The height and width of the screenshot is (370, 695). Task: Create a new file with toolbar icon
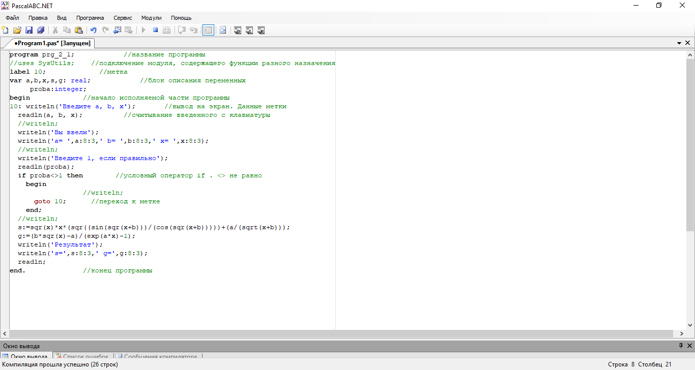click(5, 30)
